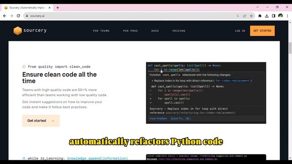Click the Sourcery hexagon logo
Screen dimensions: 292x164
pyautogui.click(x=17, y=31)
